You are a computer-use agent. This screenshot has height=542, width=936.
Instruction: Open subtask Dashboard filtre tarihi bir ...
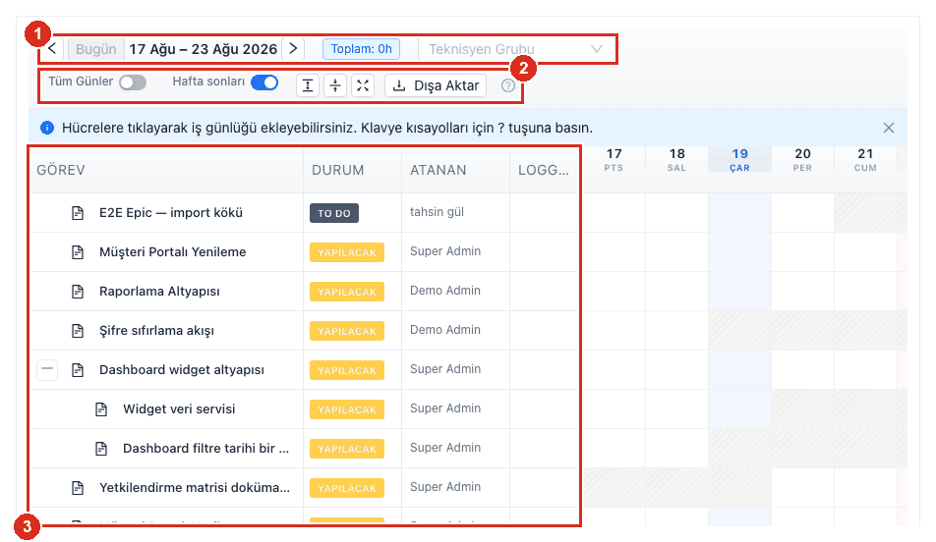[x=205, y=449]
